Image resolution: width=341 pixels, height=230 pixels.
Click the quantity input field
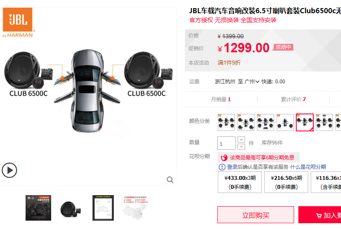[x=226, y=143]
